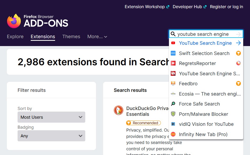Image resolution: width=250 pixels, height=155 pixels.
Task: Open the Badging Any dropdown
Action: point(51,136)
